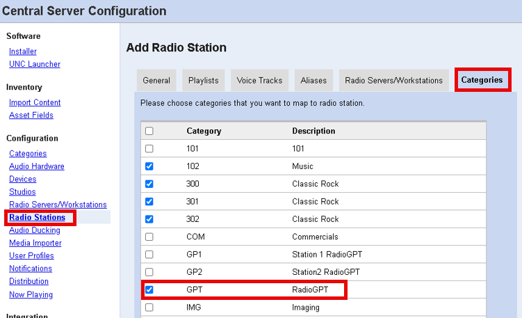Uncheck the 102 Music category checkbox

149,166
